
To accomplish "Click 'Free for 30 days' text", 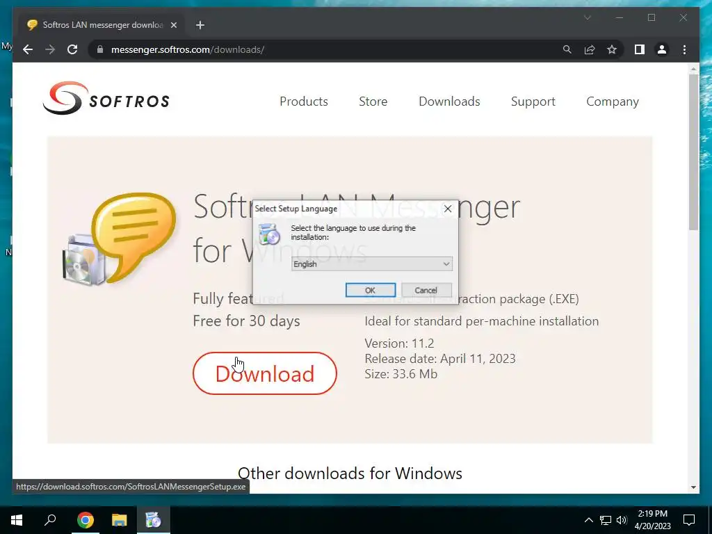I will (x=246, y=321).
